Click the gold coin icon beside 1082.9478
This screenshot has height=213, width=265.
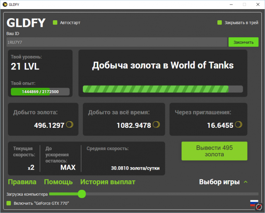(156, 124)
